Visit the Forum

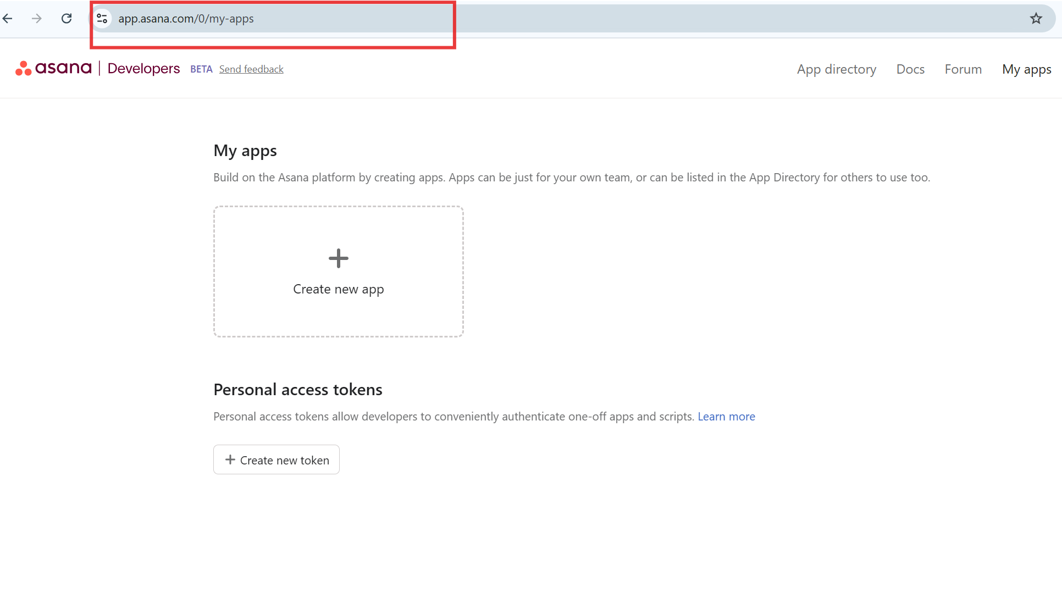point(963,69)
